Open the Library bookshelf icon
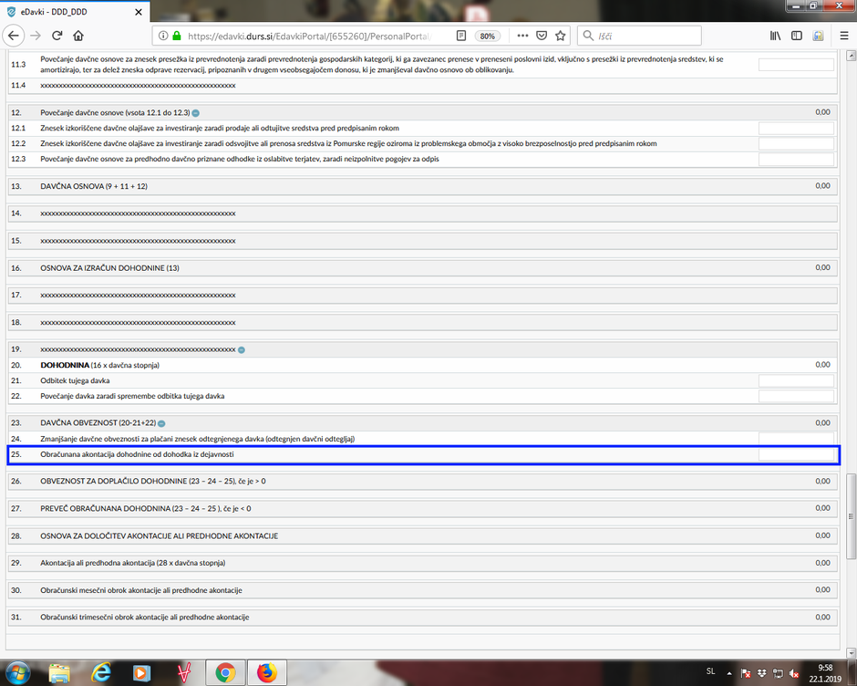The image size is (857, 686). 776,36
